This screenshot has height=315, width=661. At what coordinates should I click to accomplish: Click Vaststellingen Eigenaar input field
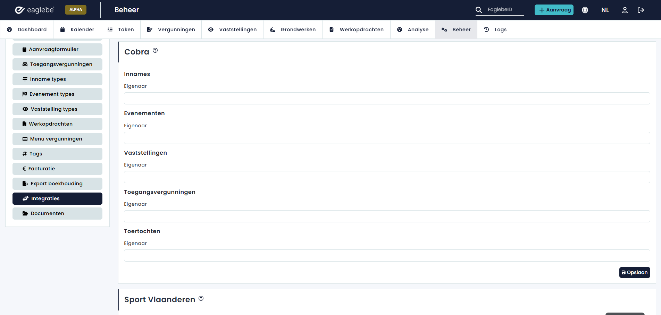387,177
